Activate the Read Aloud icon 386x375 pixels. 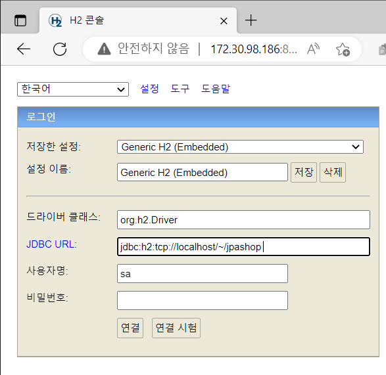pos(313,49)
